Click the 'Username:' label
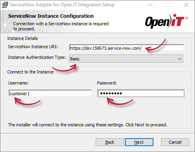 [18, 83]
